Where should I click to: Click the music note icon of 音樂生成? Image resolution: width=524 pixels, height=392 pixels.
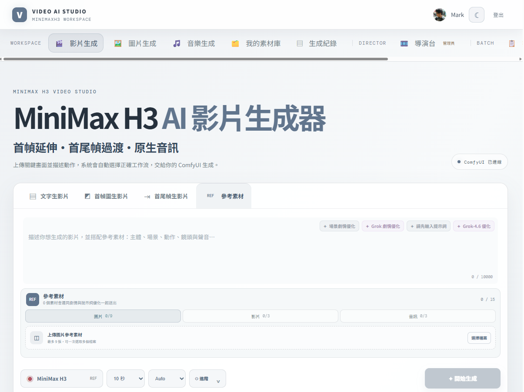[177, 43]
